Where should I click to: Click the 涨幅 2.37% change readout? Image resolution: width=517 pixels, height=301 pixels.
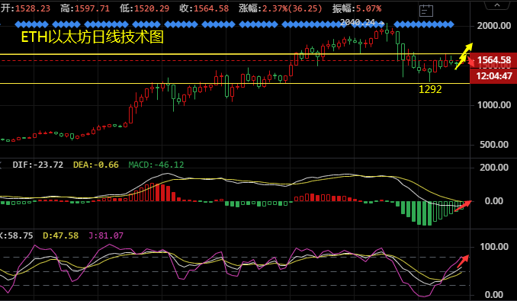click(x=281, y=8)
